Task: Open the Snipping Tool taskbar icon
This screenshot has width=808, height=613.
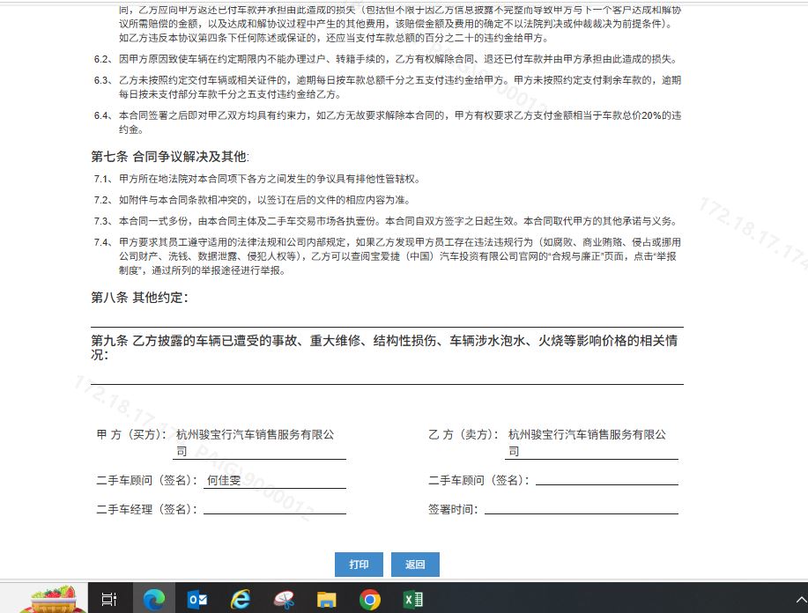Action: click(284, 599)
